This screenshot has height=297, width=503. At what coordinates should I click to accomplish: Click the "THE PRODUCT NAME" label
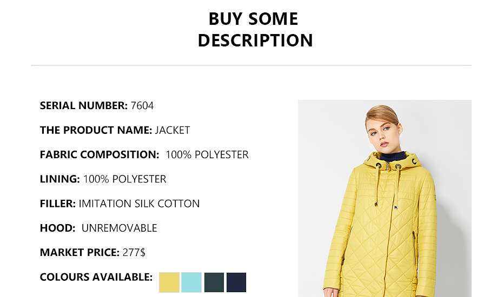click(96, 130)
